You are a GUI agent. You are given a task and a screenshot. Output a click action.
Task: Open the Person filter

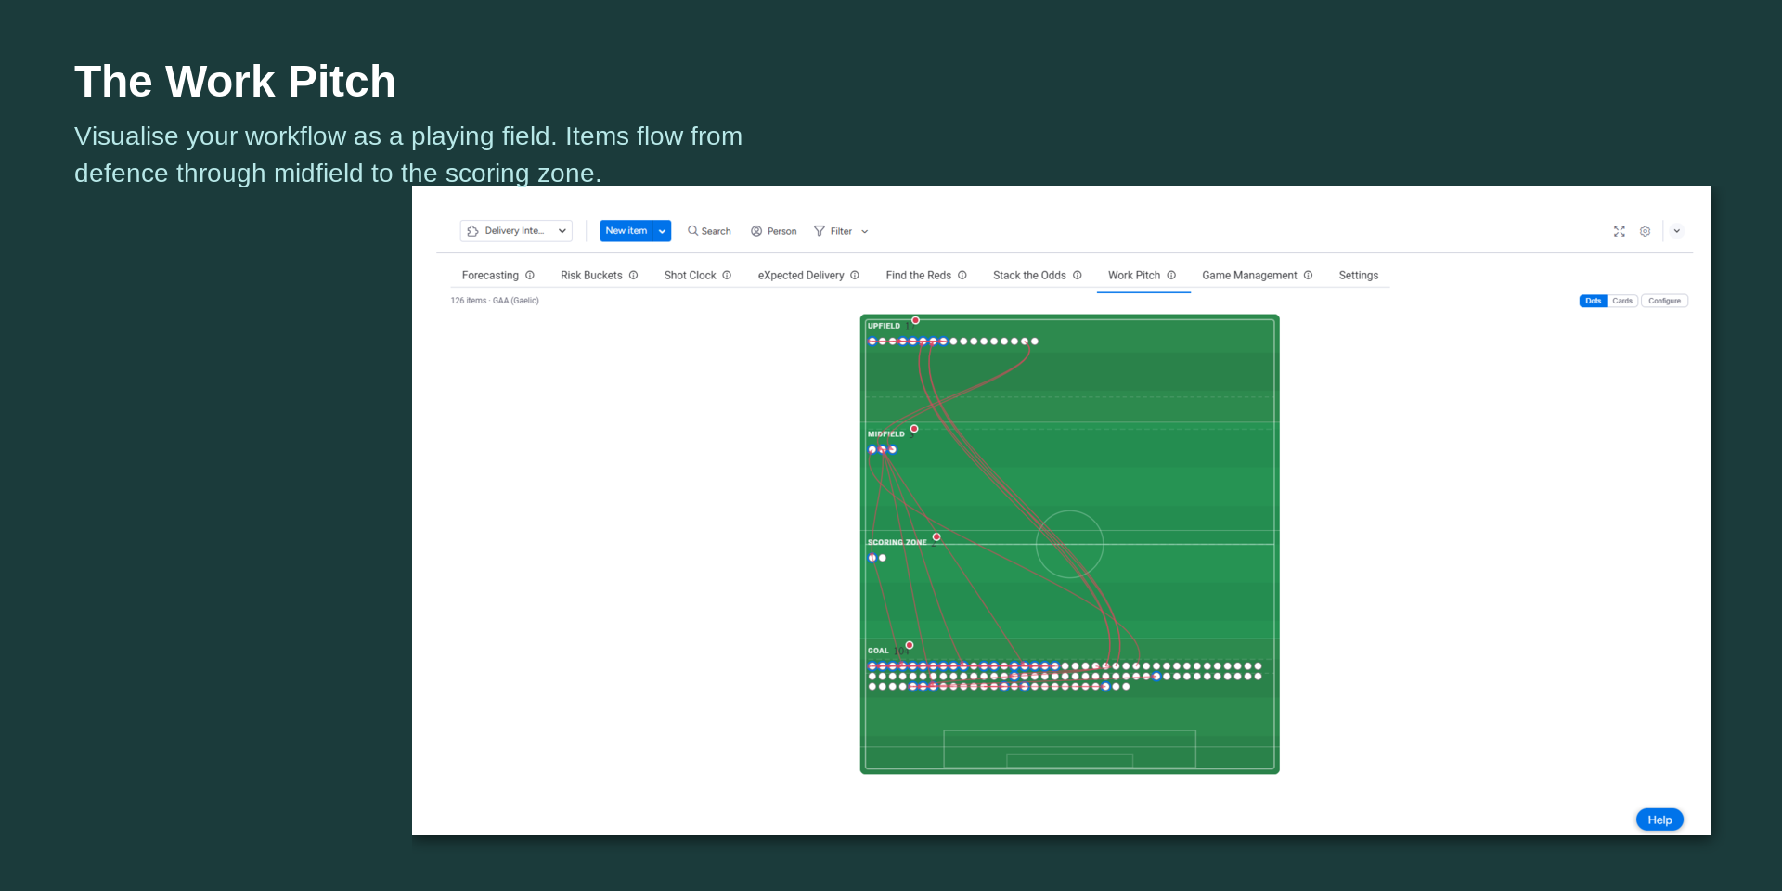pyautogui.click(x=774, y=231)
